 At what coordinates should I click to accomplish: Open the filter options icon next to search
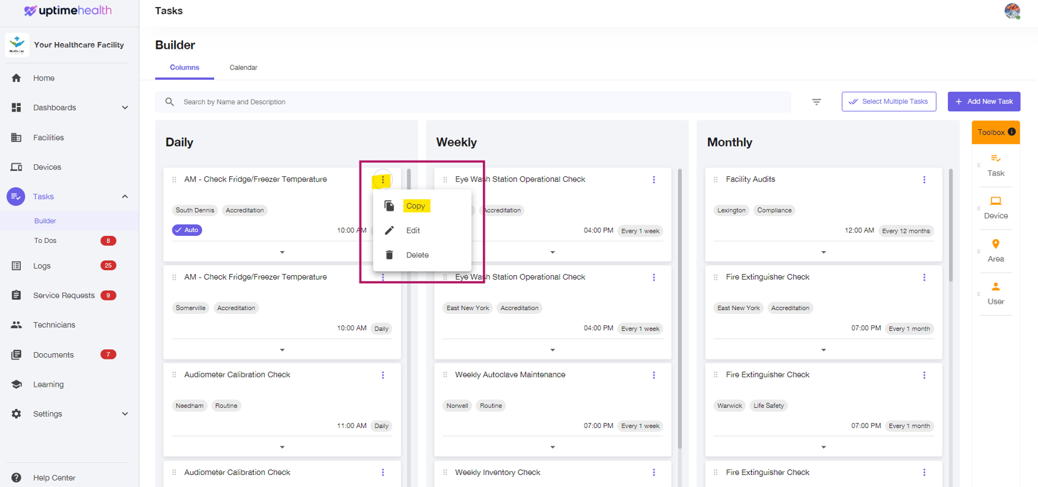point(816,101)
